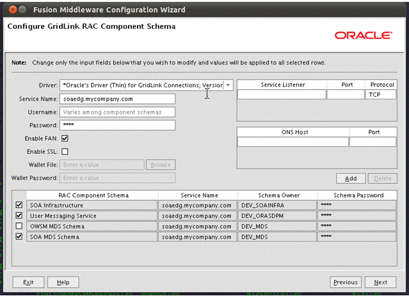Click the Protocol column header
This screenshot has height=296, width=409.
(x=381, y=85)
